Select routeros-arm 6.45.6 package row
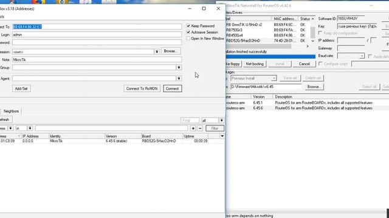Image resolution: width=389 pixels, height=218 pixels. (307, 108)
